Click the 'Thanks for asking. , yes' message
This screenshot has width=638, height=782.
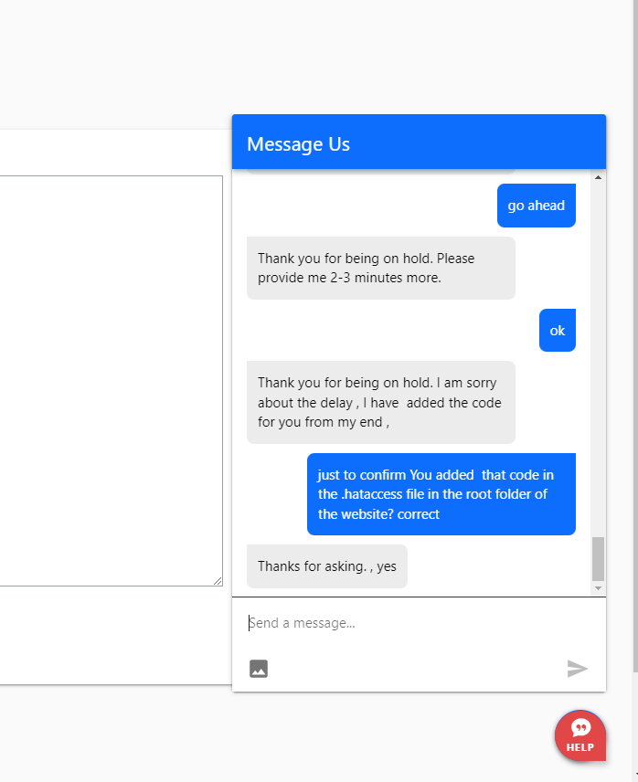[327, 566]
